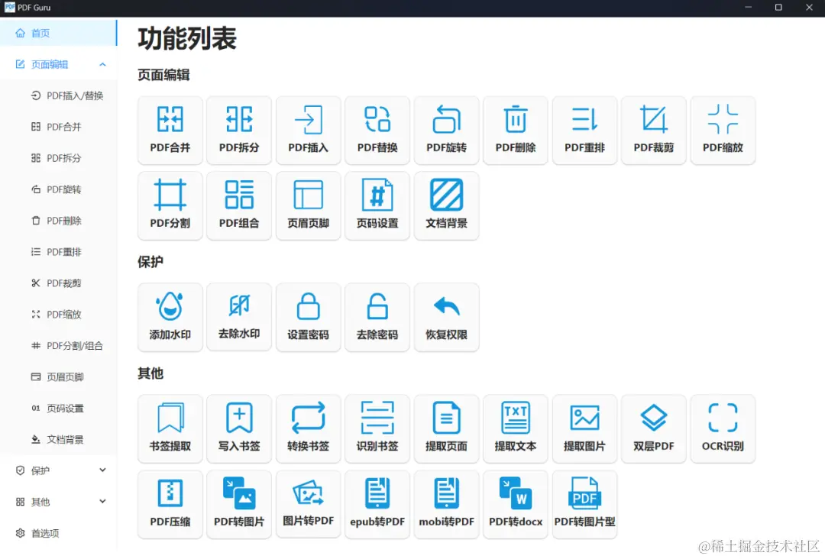Select the 页码设置 page number tool
Image resolution: width=825 pixels, height=559 pixels.
click(x=377, y=205)
